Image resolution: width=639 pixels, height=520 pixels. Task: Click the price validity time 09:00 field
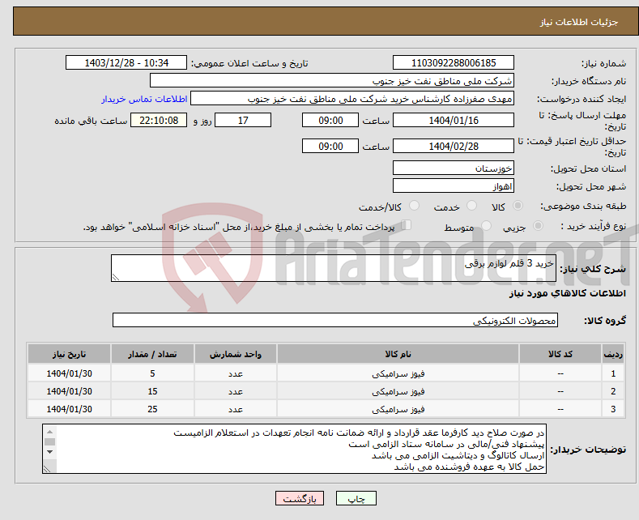coord(330,146)
